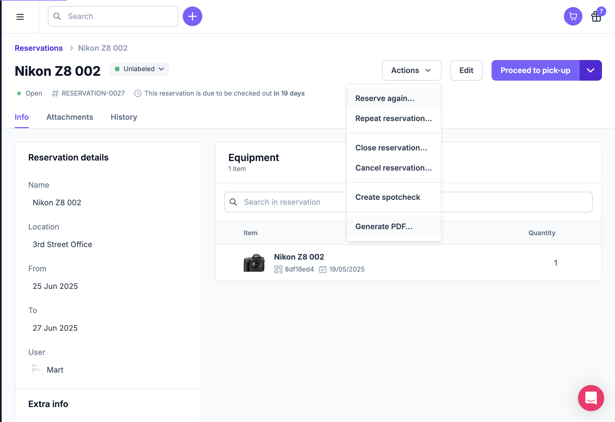615x422 pixels.
Task: Select Reserve again... from the menu
Action: (394, 98)
